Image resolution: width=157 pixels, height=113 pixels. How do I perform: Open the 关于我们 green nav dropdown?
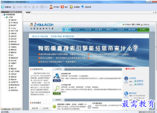(143, 29)
